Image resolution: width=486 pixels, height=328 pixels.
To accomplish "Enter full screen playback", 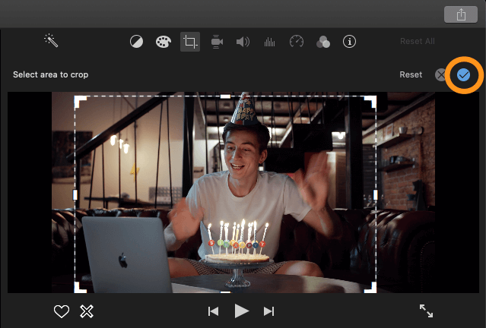I will coord(426,311).
